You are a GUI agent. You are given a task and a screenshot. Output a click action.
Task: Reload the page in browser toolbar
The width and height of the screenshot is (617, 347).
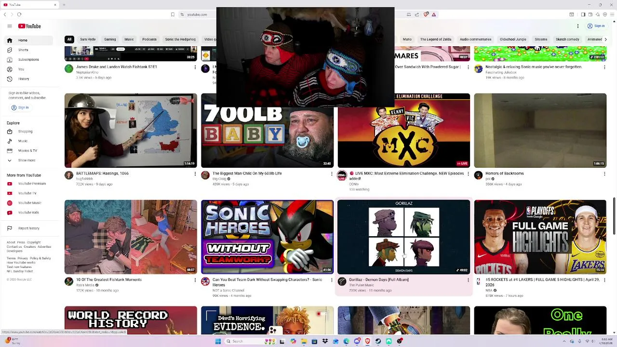click(x=19, y=14)
